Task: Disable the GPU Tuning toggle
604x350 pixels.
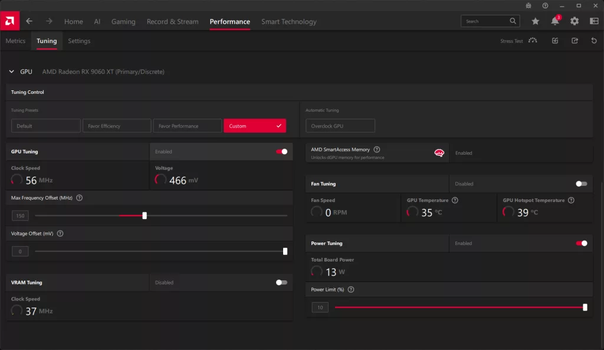Action: (x=281, y=152)
